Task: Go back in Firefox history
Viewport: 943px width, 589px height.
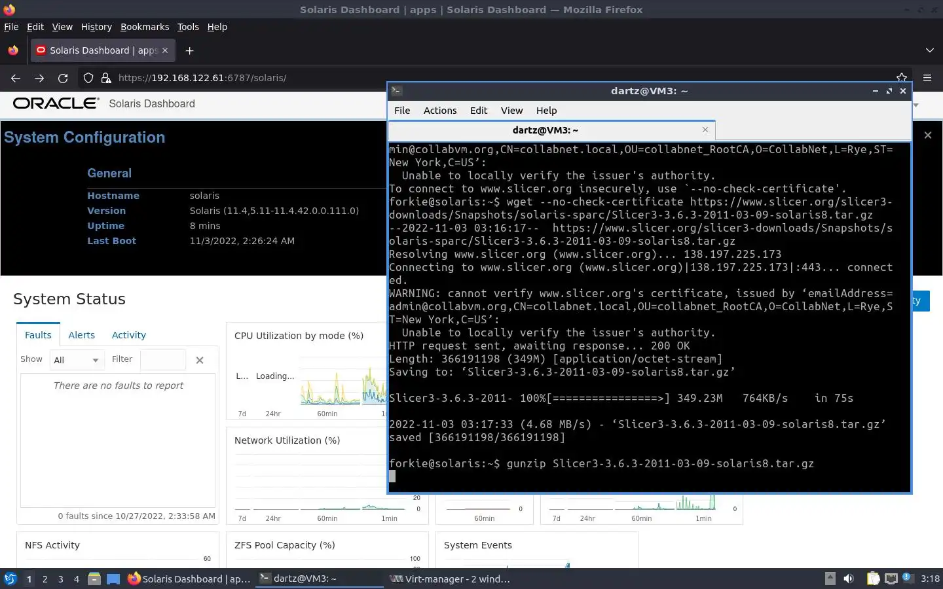Action: (x=16, y=78)
